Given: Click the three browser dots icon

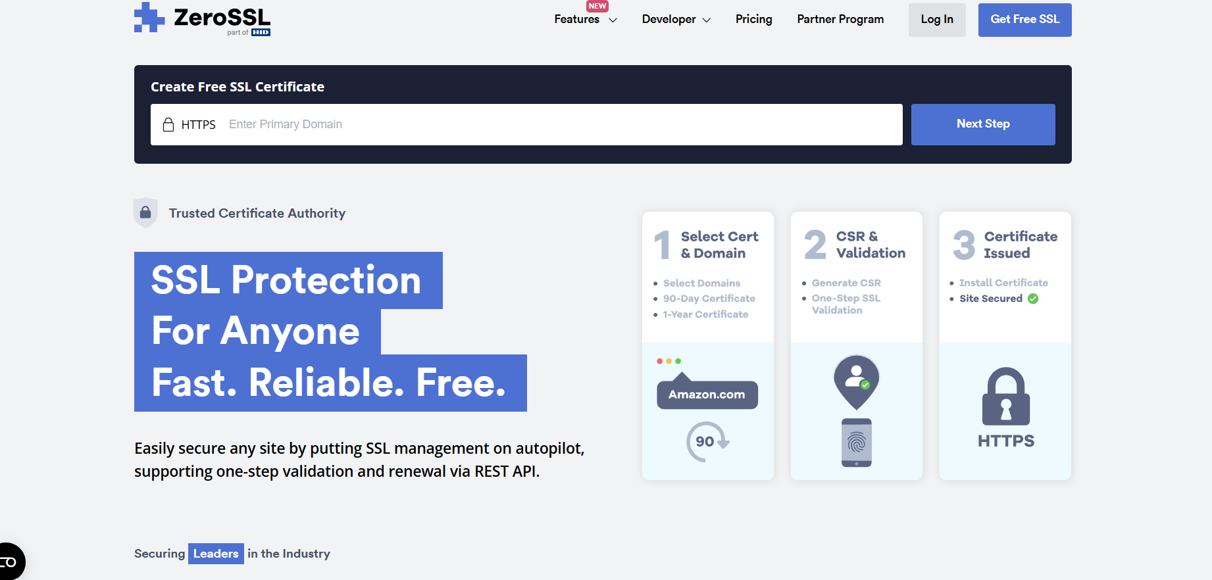Looking at the screenshot, I should [669, 361].
